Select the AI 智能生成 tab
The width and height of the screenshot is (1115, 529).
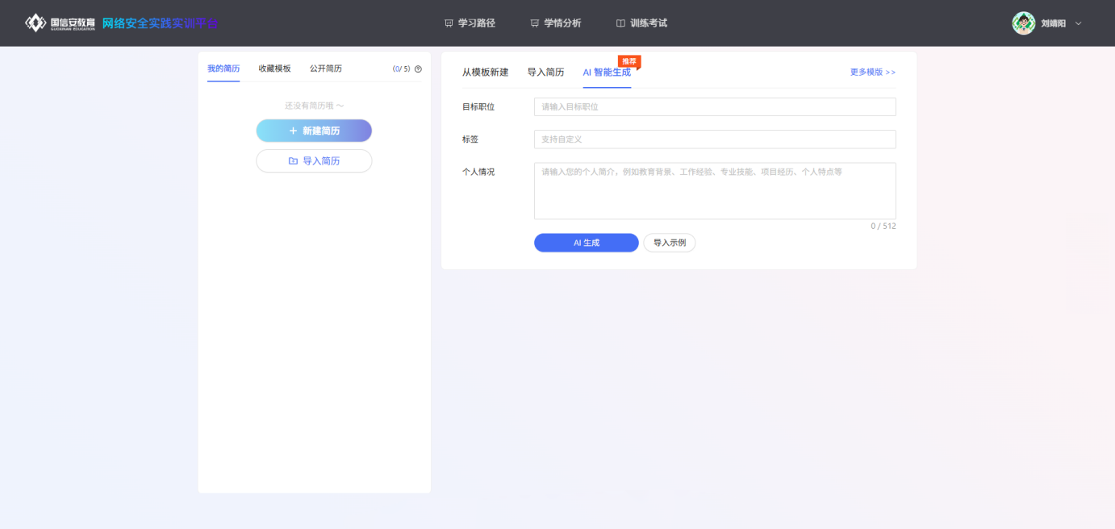pos(607,73)
